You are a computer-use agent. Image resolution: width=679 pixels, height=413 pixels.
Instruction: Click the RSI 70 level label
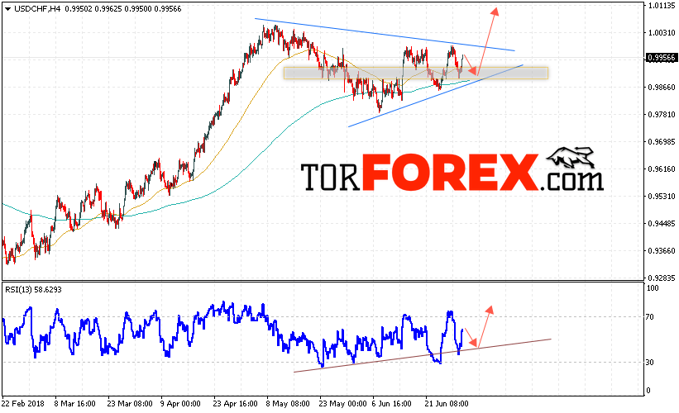(649, 317)
